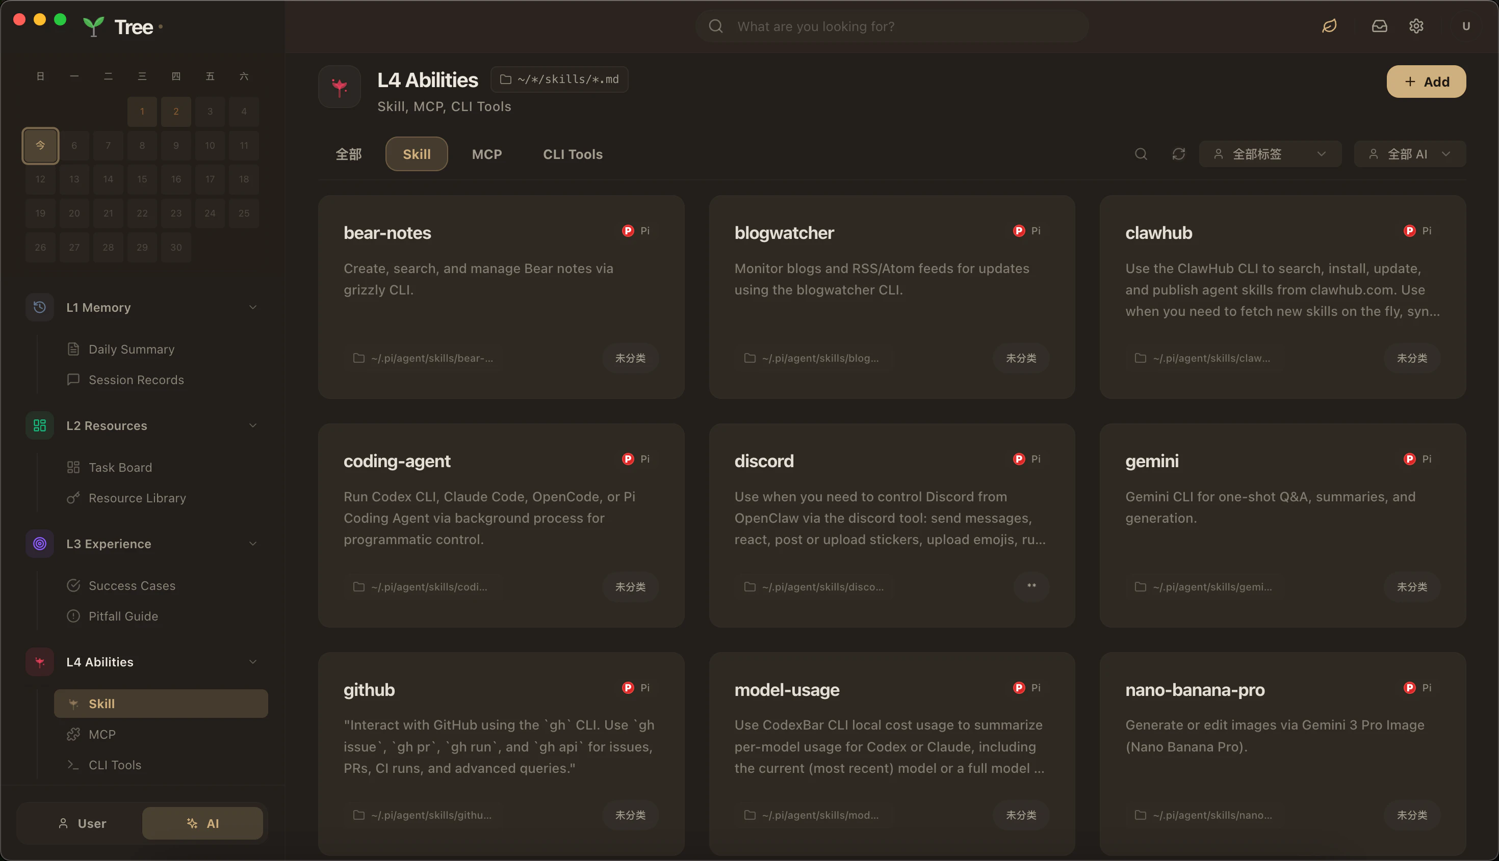Click the L1 Memory history icon

tap(40, 308)
